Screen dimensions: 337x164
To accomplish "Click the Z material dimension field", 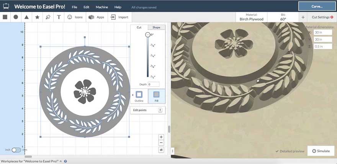I will coord(323,46).
